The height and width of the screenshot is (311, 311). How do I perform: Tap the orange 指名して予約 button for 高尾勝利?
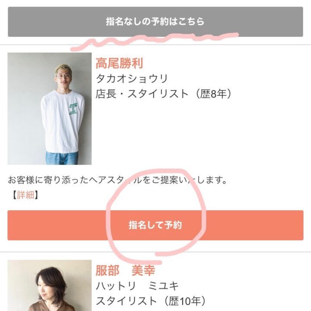tap(155, 225)
